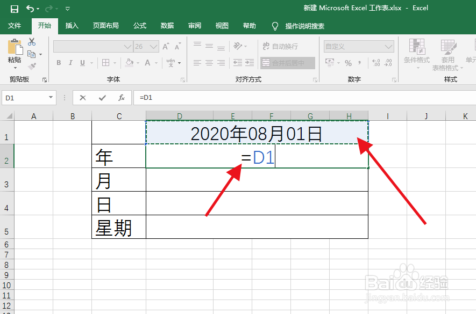Toggle italic formatting

[72, 63]
